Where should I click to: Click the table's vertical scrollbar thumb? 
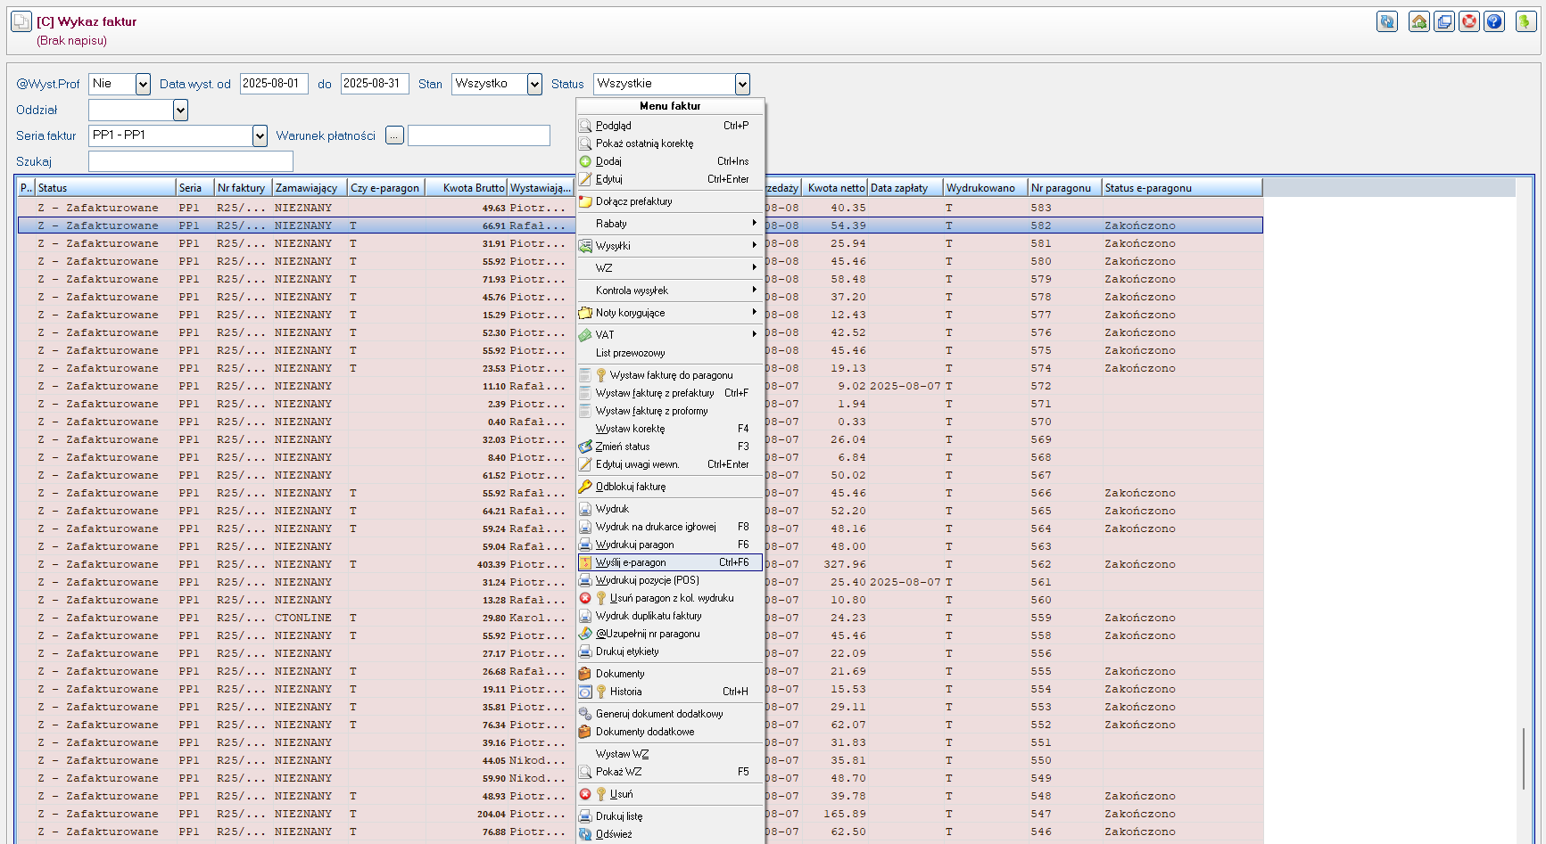1524,758
